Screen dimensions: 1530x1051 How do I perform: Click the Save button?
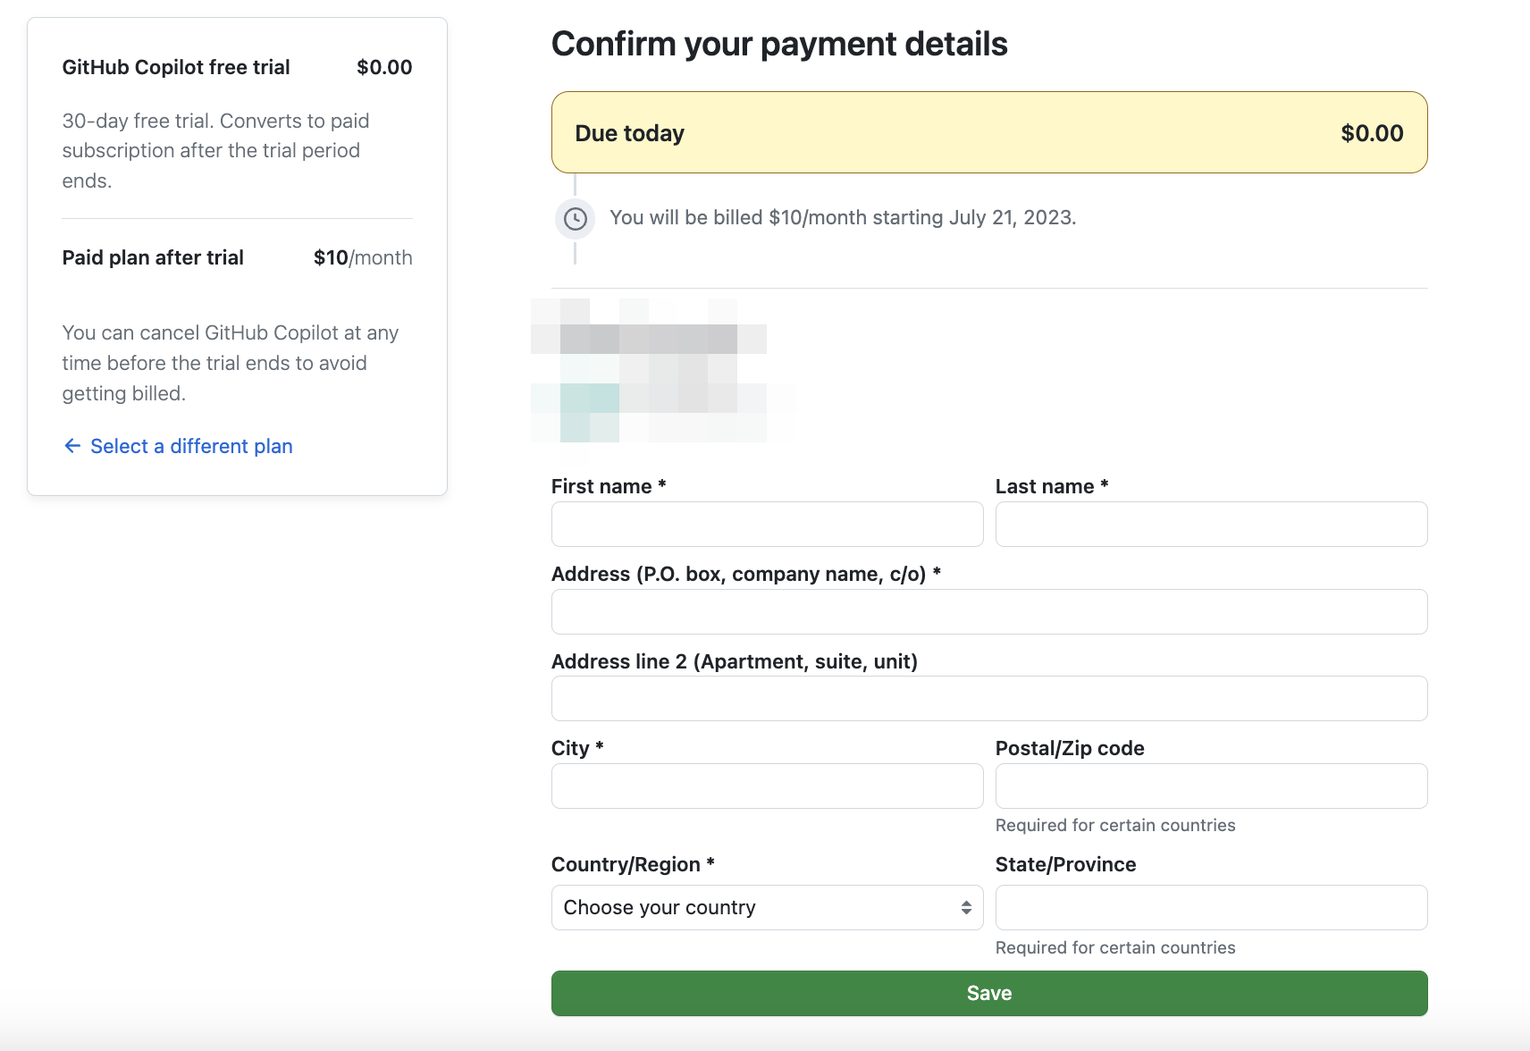point(989,993)
